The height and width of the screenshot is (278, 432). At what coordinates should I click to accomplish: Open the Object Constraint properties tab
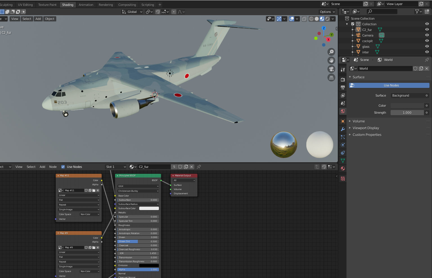pyautogui.click(x=343, y=153)
